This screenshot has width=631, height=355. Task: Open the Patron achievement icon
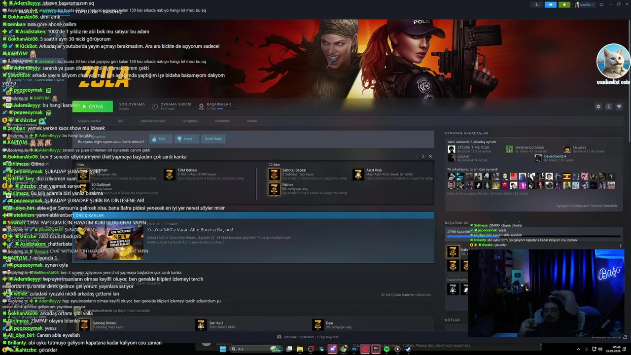coord(274,189)
